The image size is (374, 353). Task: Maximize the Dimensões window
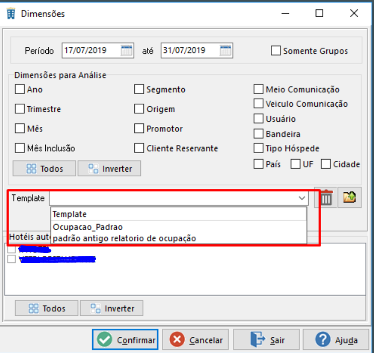point(319,14)
